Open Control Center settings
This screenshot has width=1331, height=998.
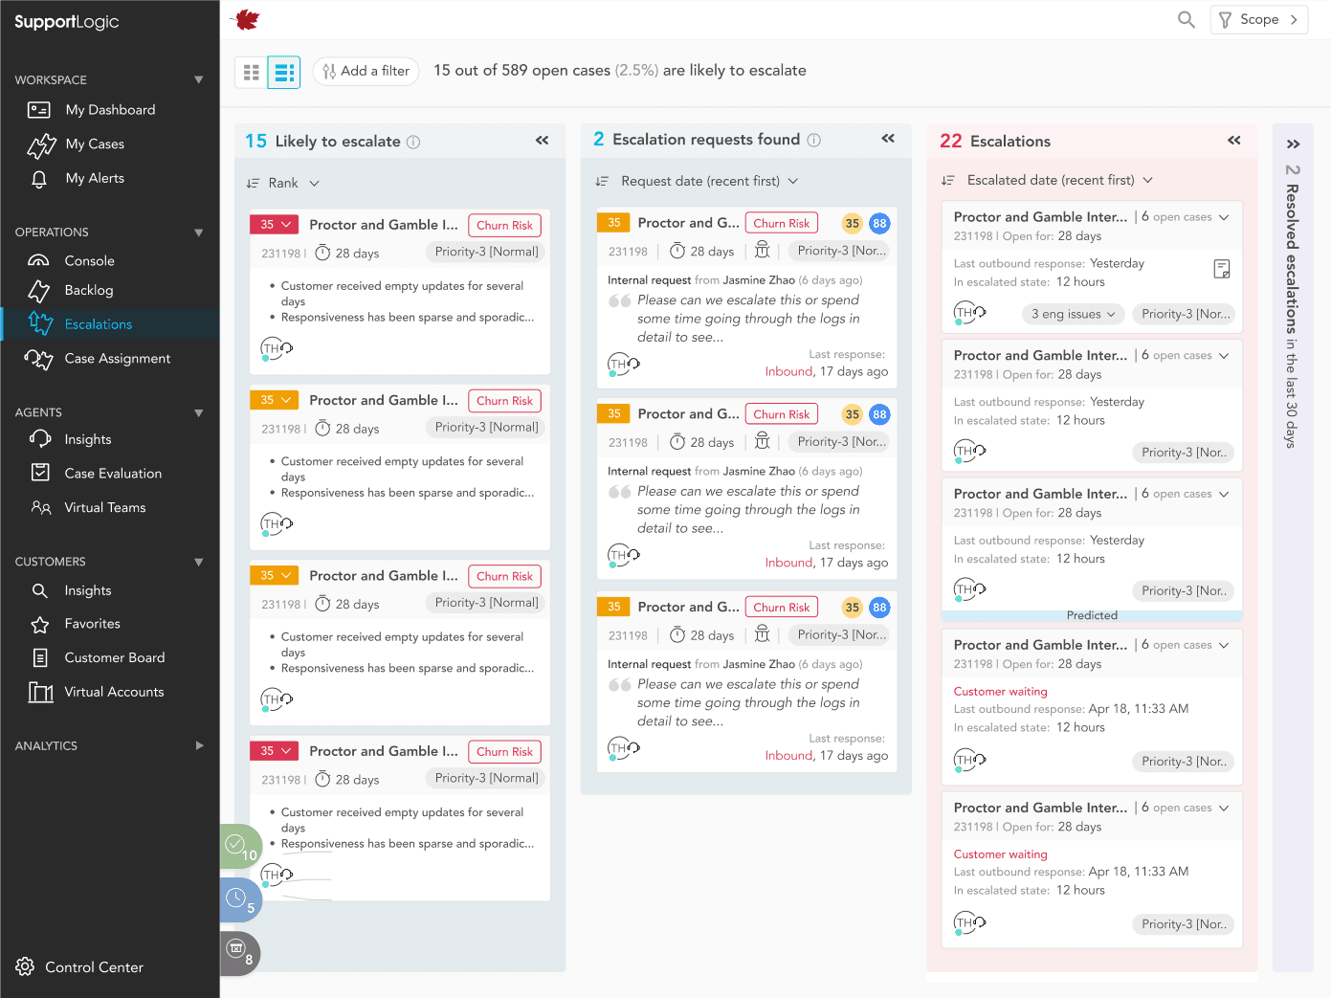94,967
